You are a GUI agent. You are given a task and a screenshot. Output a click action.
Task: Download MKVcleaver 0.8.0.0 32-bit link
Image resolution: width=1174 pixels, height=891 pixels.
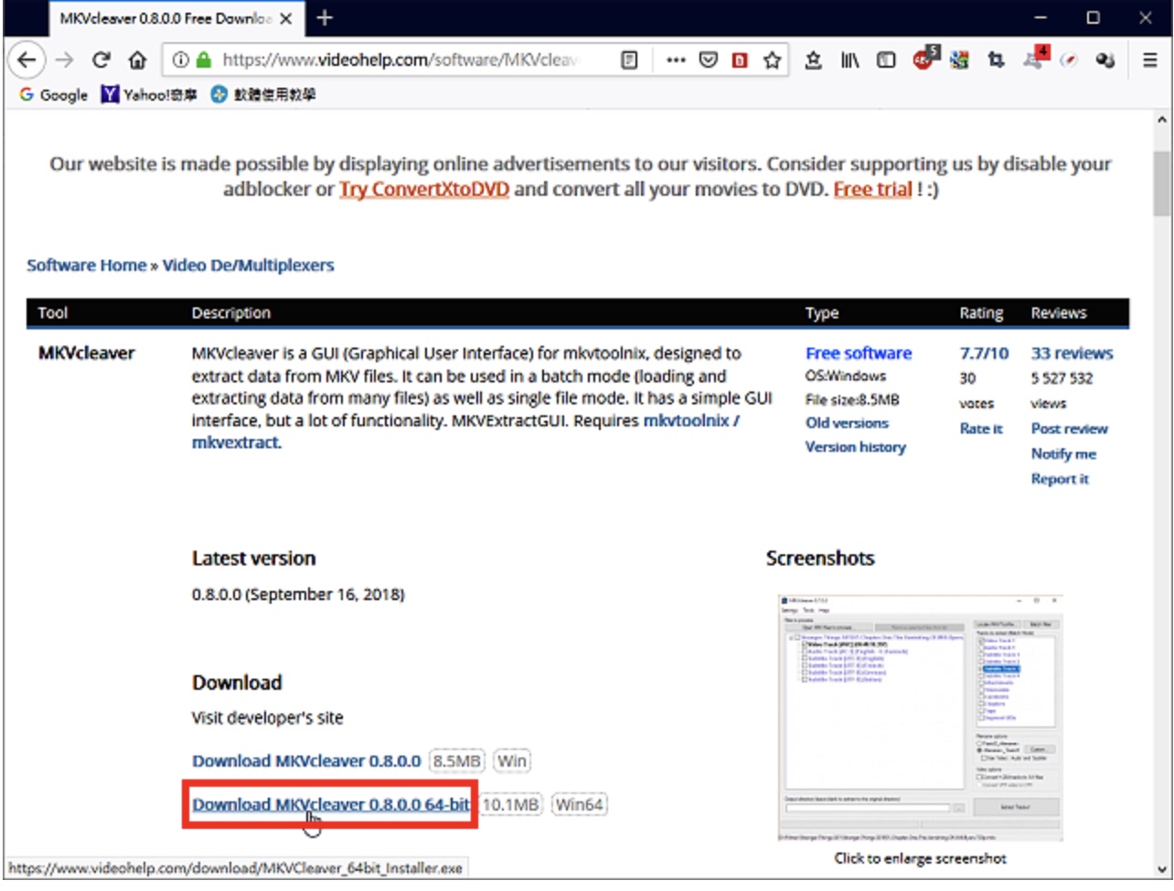[306, 761]
